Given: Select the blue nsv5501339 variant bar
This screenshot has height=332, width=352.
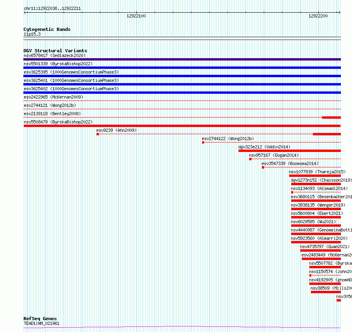Looking at the screenshot, I should click(x=182, y=68).
